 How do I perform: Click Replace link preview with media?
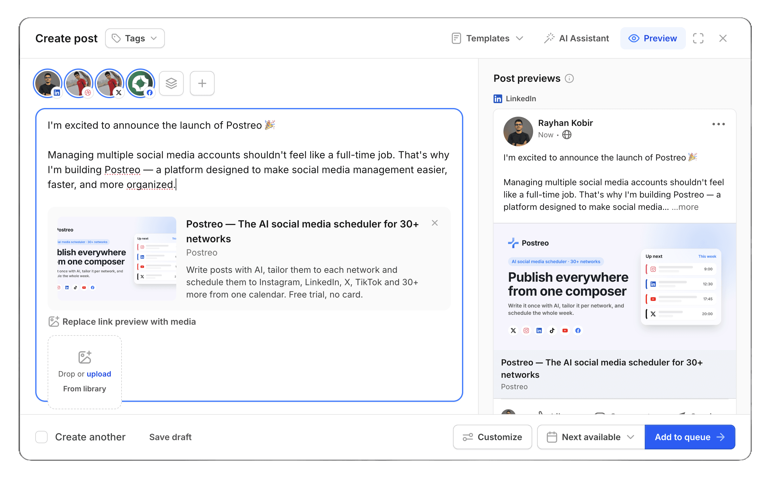point(122,322)
